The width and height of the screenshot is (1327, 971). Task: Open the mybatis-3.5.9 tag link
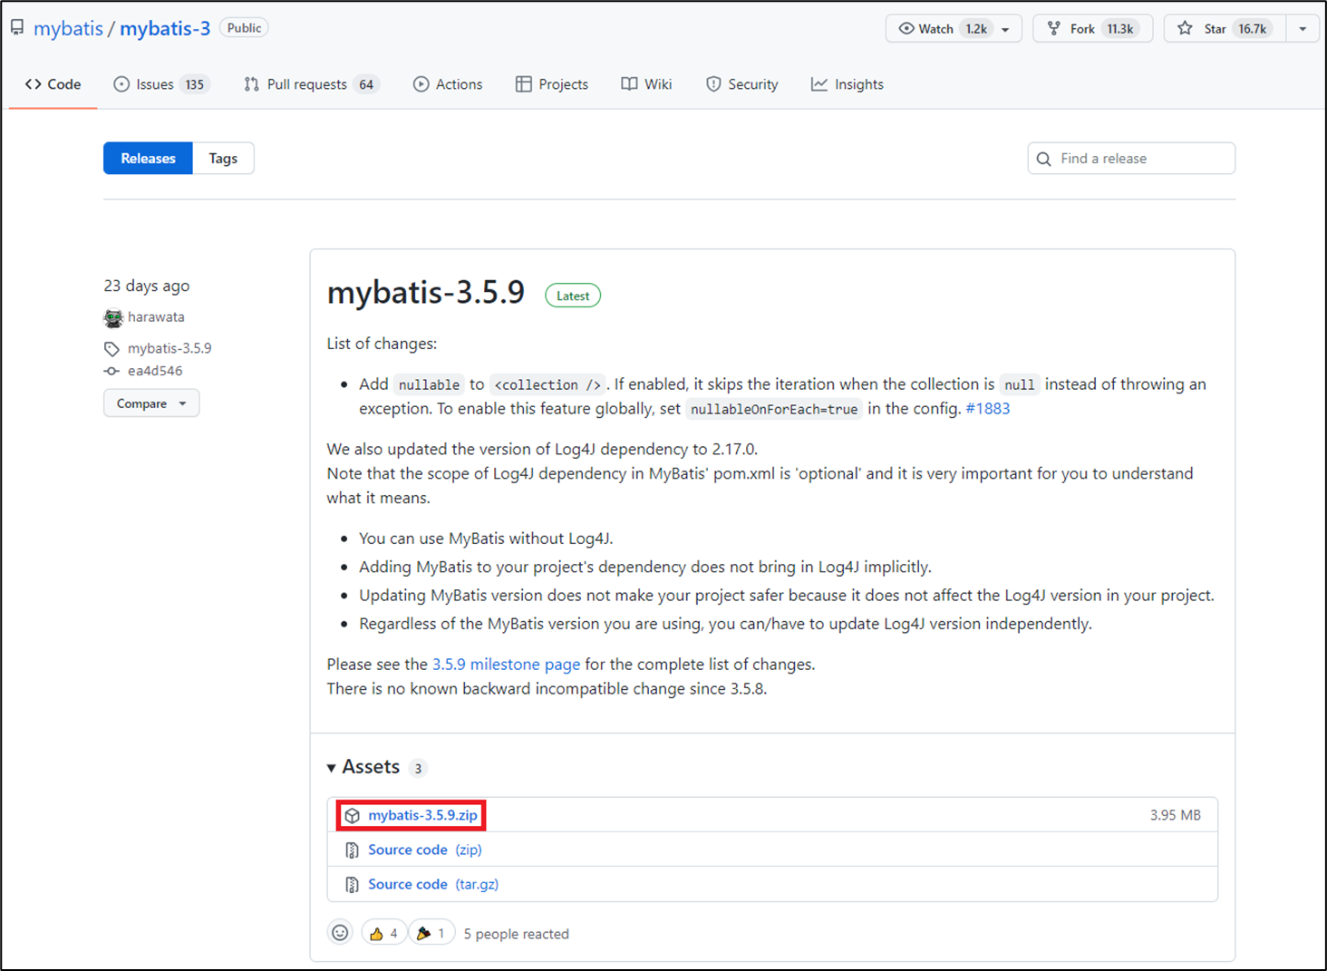click(x=170, y=348)
